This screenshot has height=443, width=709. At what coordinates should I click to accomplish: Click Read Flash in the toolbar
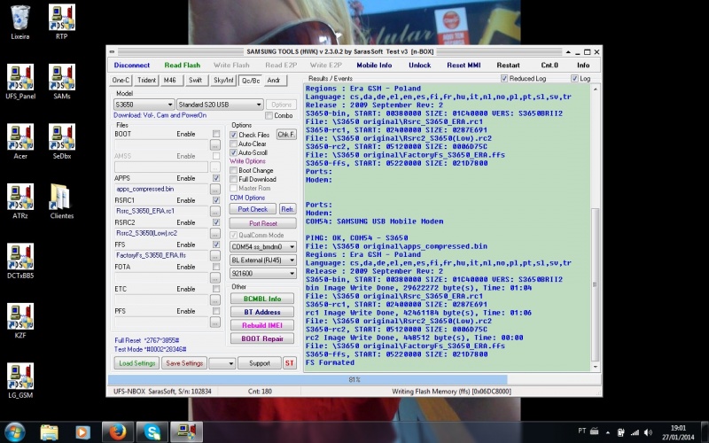coord(183,65)
